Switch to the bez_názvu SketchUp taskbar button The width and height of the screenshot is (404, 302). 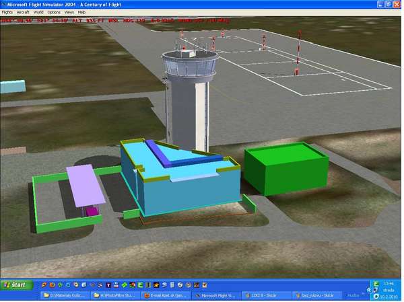pyautogui.click(x=316, y=295)
